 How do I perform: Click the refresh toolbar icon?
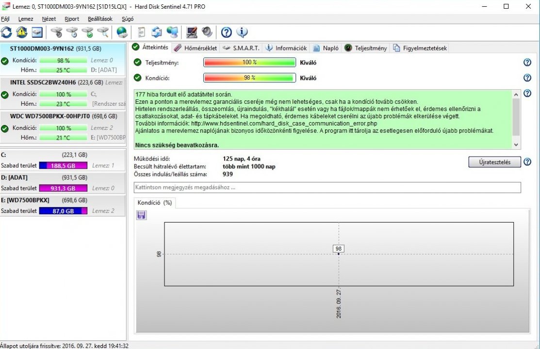pos(6,32)
